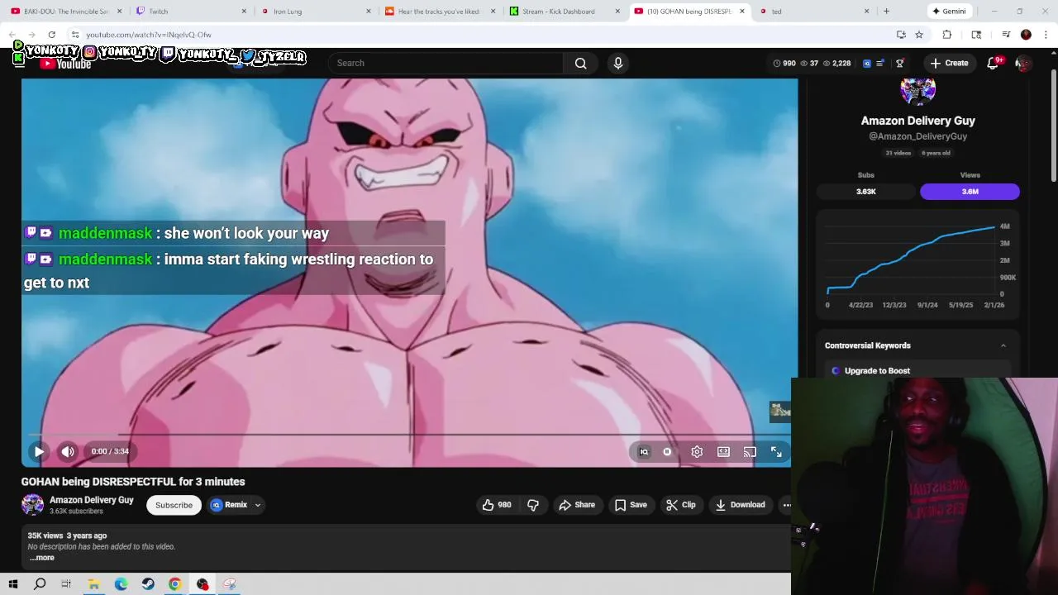The height and width of the screenshot is (595, 1058).
Task: Collapse Controversial Keywords section
Action: (1003, 345)
